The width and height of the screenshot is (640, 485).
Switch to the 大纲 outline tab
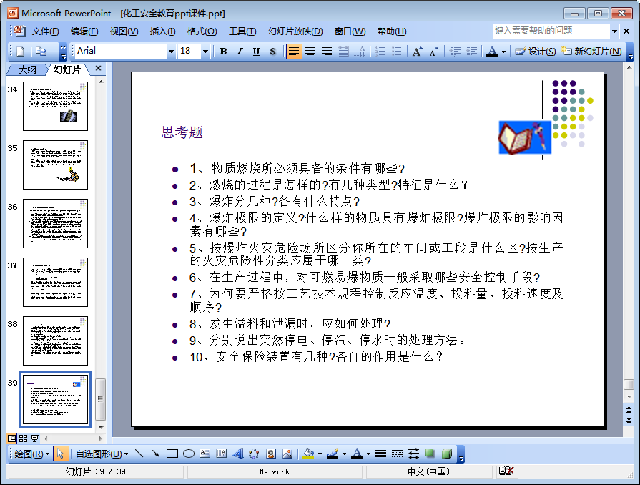(27, 69)
